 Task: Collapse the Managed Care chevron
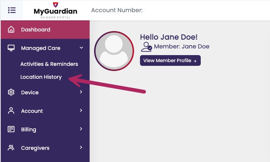(81, 48)
